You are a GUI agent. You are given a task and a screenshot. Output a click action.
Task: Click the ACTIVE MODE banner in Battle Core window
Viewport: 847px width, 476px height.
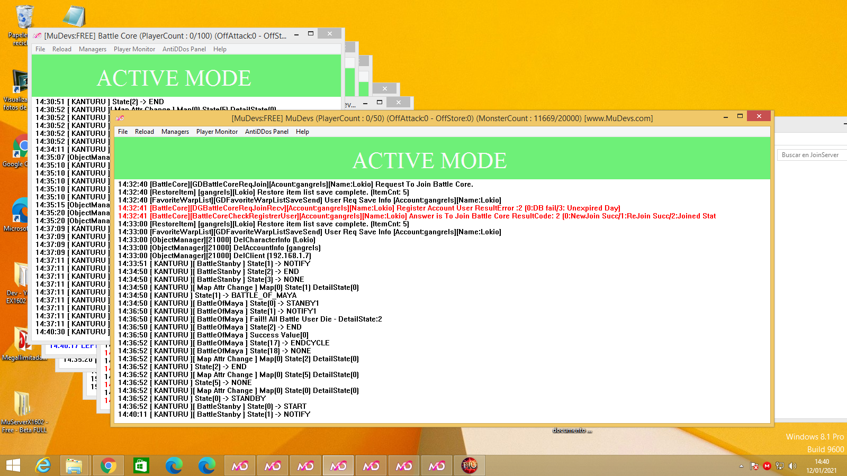tap(186, 76)
